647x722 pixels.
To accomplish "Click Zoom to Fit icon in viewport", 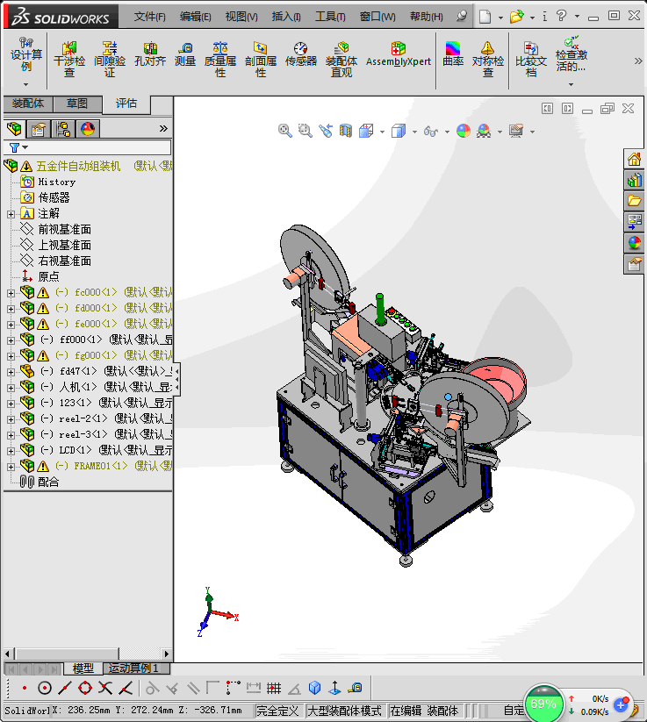I will pyautogui.click(x=284, y=131).
